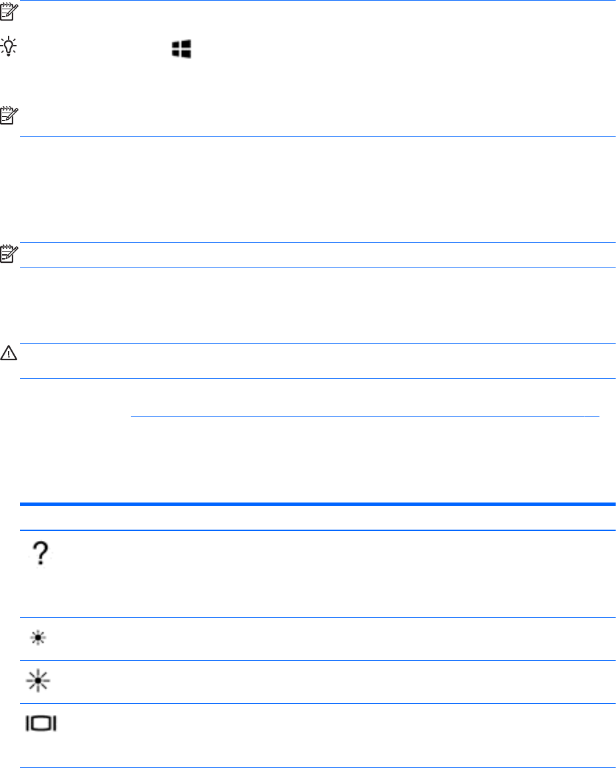Click the increase screen brightness icon
The image size is (616, 768).
click(x=41, y=682)
